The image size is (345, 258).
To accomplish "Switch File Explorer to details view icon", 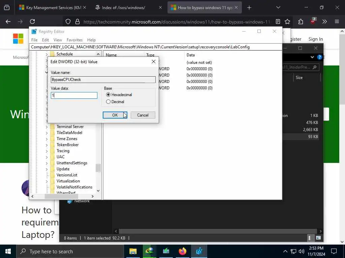I will (x=309, y=238).
